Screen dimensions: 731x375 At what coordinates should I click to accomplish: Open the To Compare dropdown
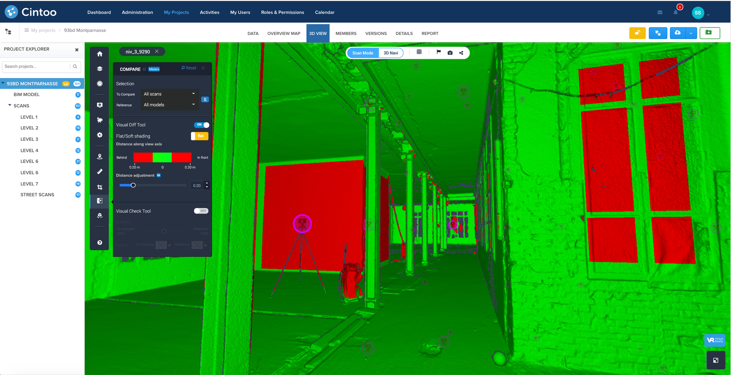tap(169, 94)
